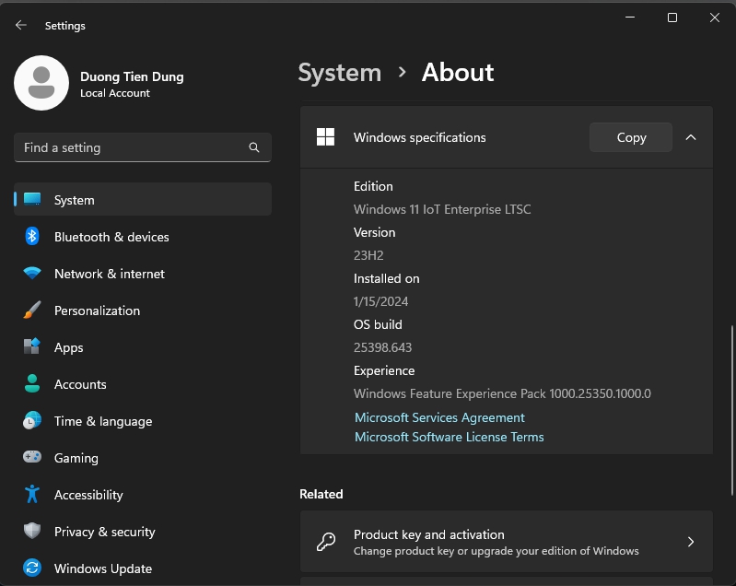Click the Time & language globe icon
Image resolution: width=736 pixels, height=586 pixels.
pyautogui.click(x=32, y=421)
